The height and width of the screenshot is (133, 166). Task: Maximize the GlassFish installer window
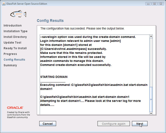(x=155, y=4)
